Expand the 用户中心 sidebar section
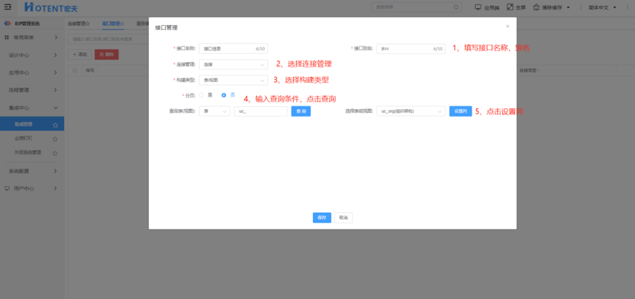 (x=56, y=188)
